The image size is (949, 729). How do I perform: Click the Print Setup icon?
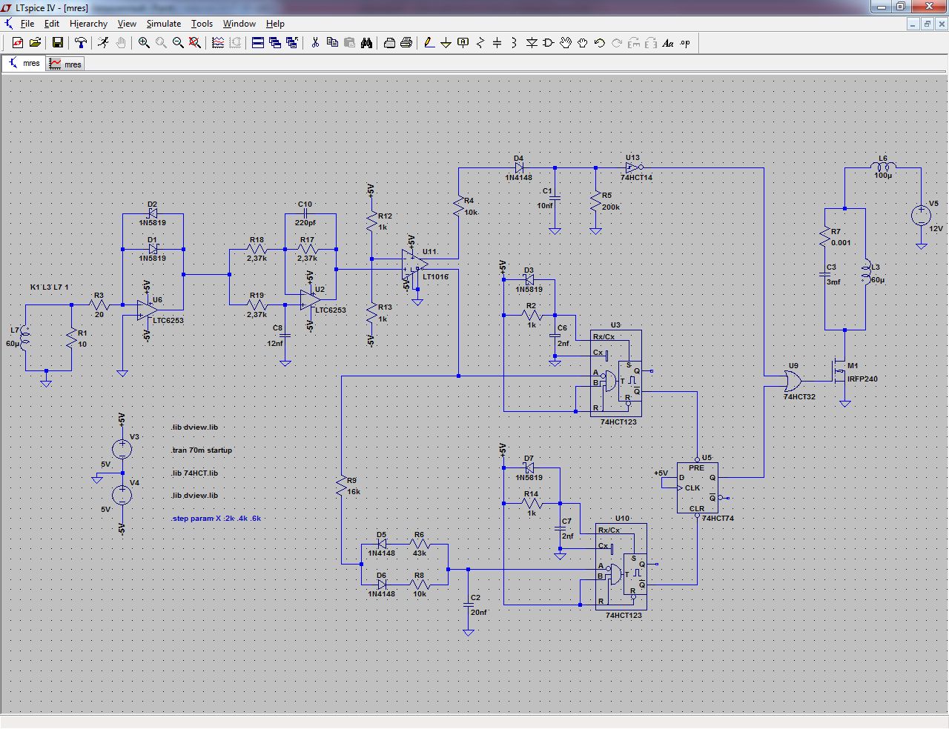pos(389,43)
